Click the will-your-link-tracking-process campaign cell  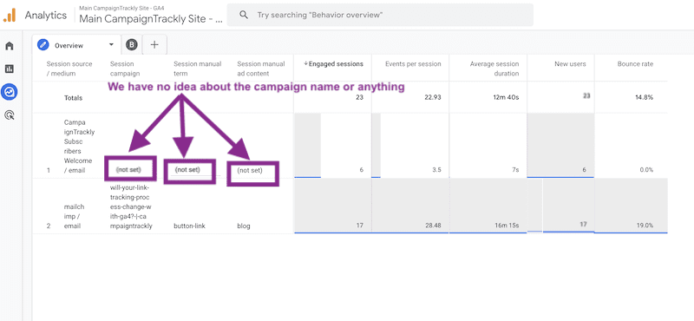[x=131, y=206]
